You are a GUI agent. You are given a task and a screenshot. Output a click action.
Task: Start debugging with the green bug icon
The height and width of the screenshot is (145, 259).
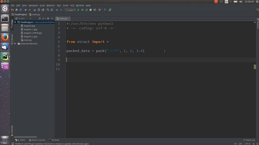(83, 10)
